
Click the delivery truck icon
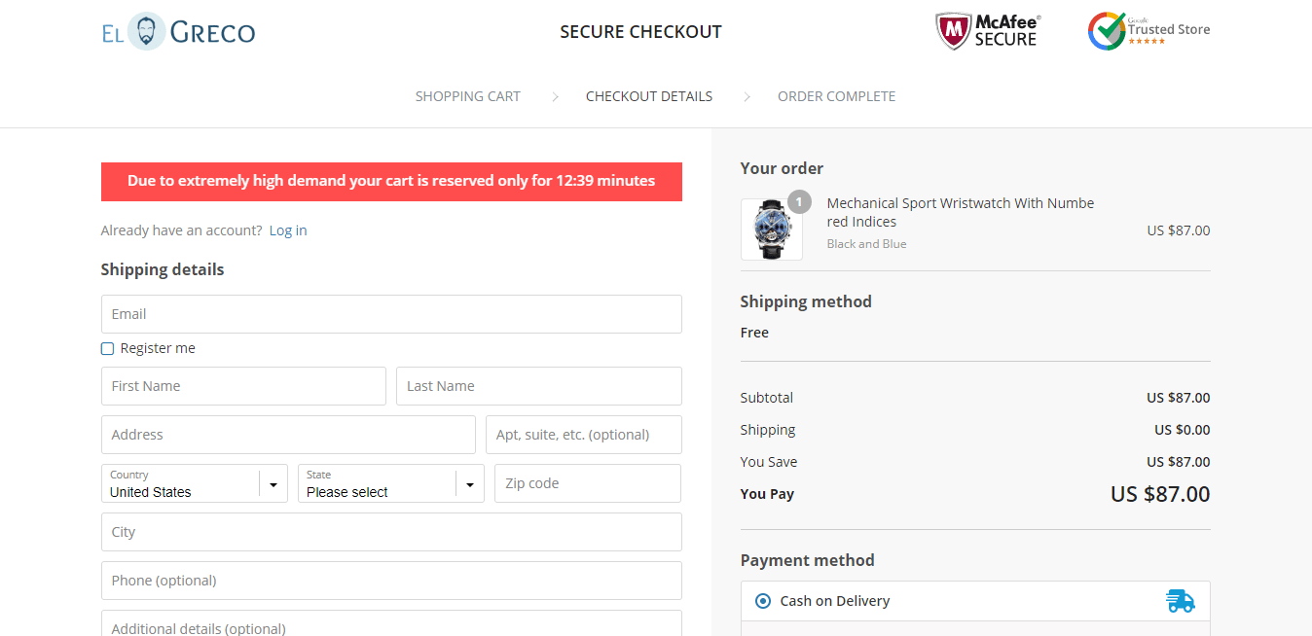(x=1180, y=601)
